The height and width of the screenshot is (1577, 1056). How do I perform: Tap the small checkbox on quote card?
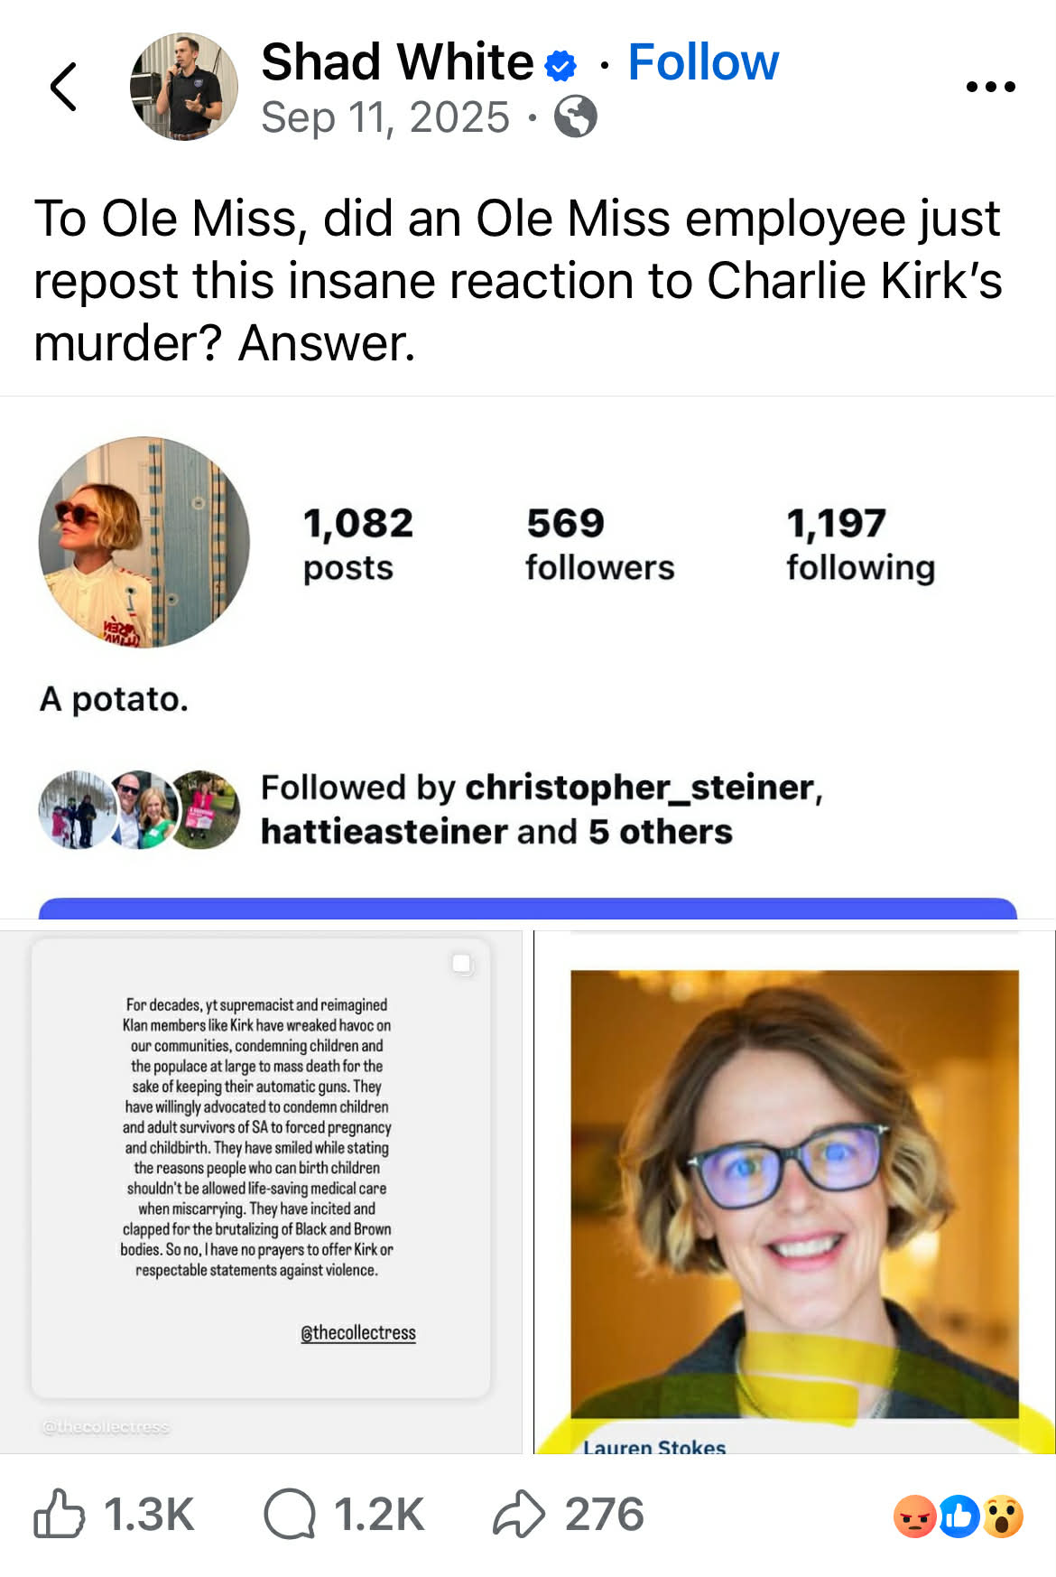coord(461,964)
